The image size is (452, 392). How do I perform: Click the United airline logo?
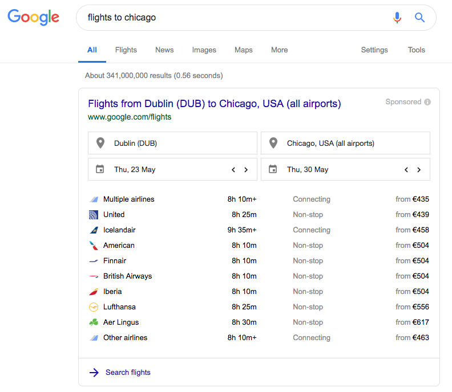coord(94,215)
